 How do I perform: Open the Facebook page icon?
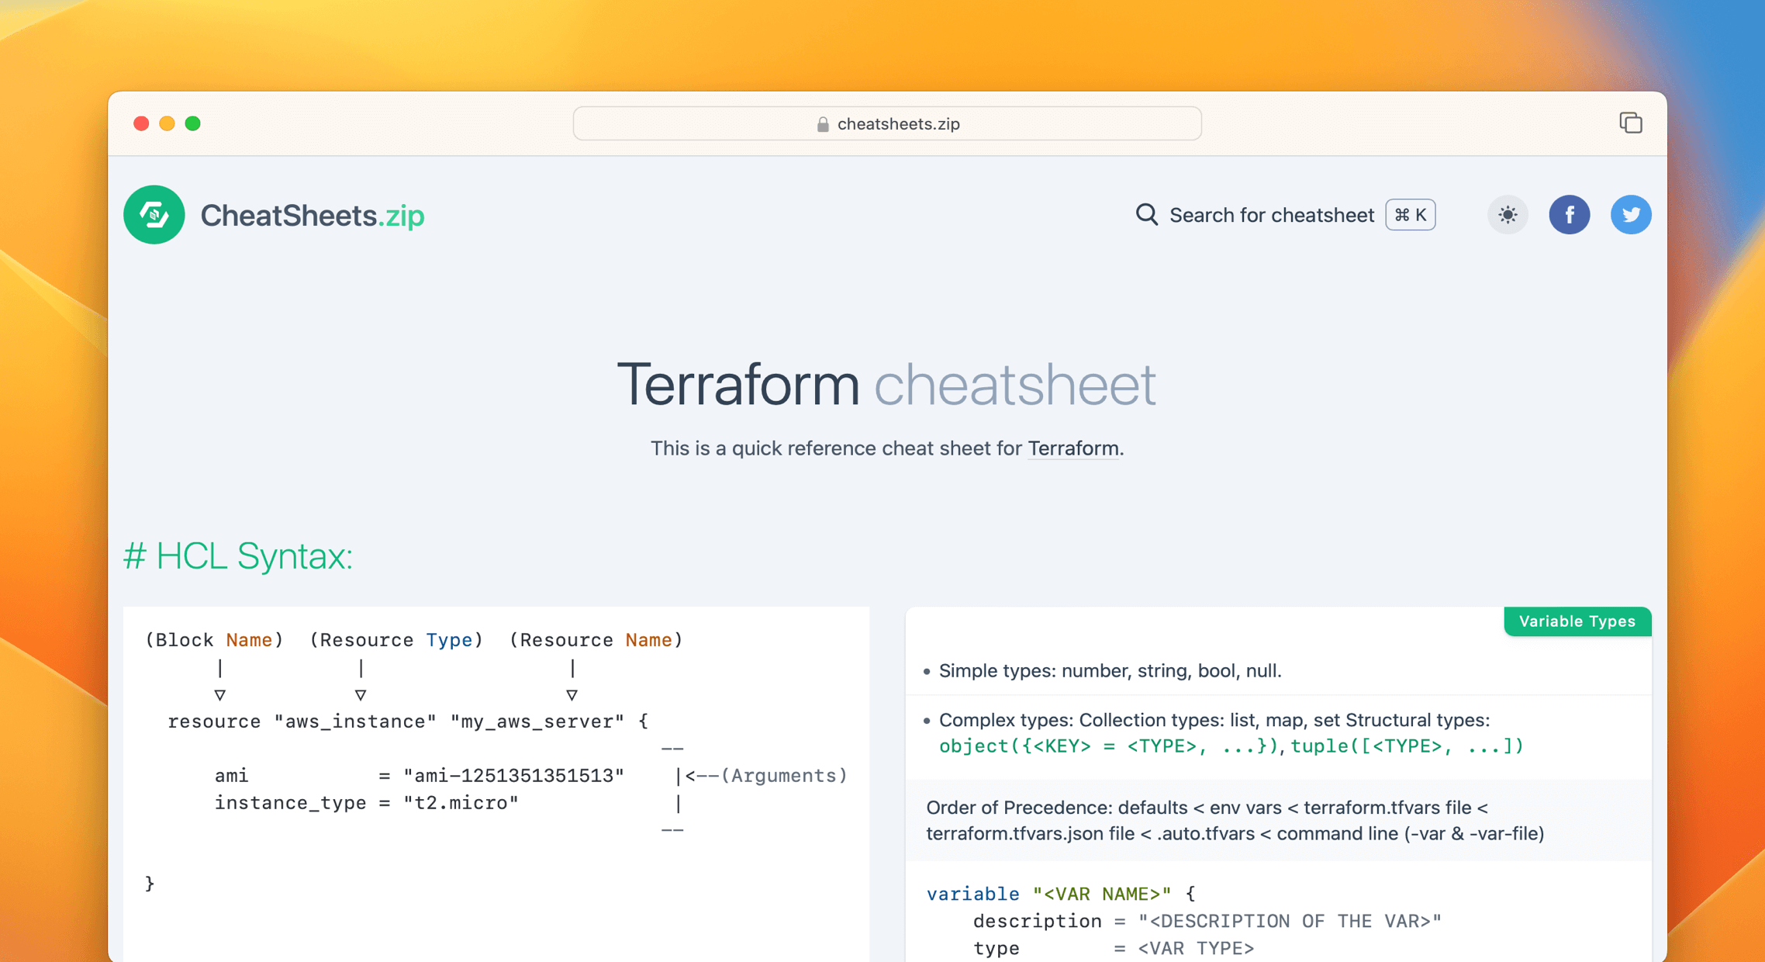click(x=1570, y=215)
